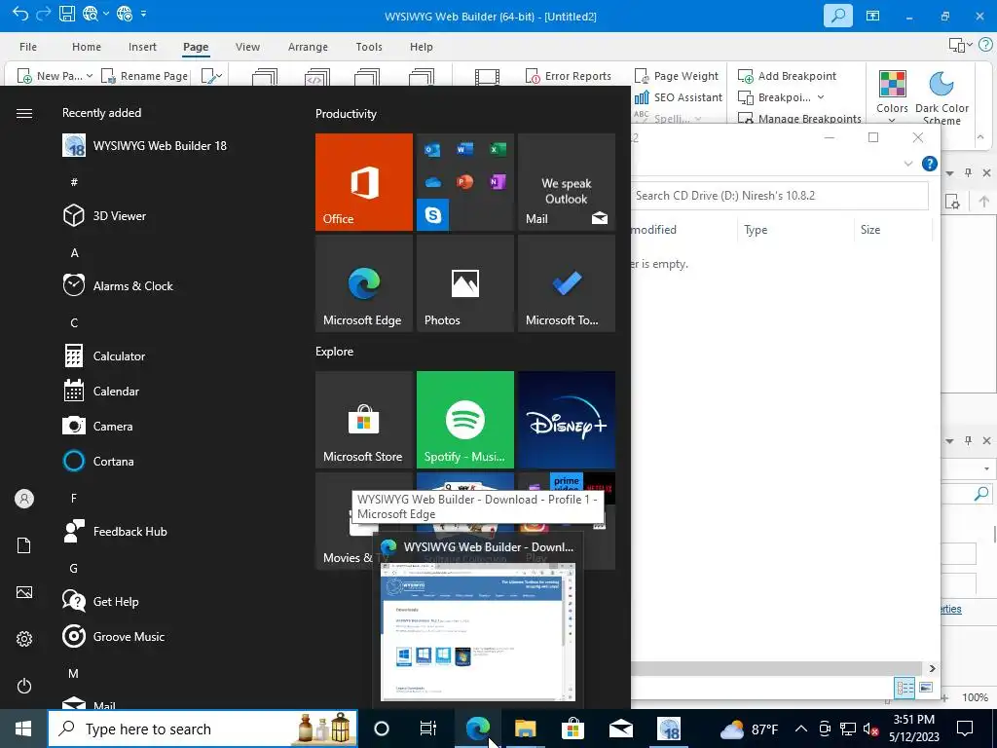The image size is (997, 748).
Task: Open Task View on taskbar
Action: pyautogui.click(x=428, y=729)
